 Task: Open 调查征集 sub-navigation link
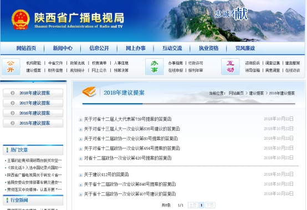coord(273,63)
